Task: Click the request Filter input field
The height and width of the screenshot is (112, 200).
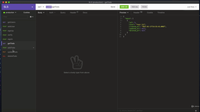Action: tap(15, 17)
